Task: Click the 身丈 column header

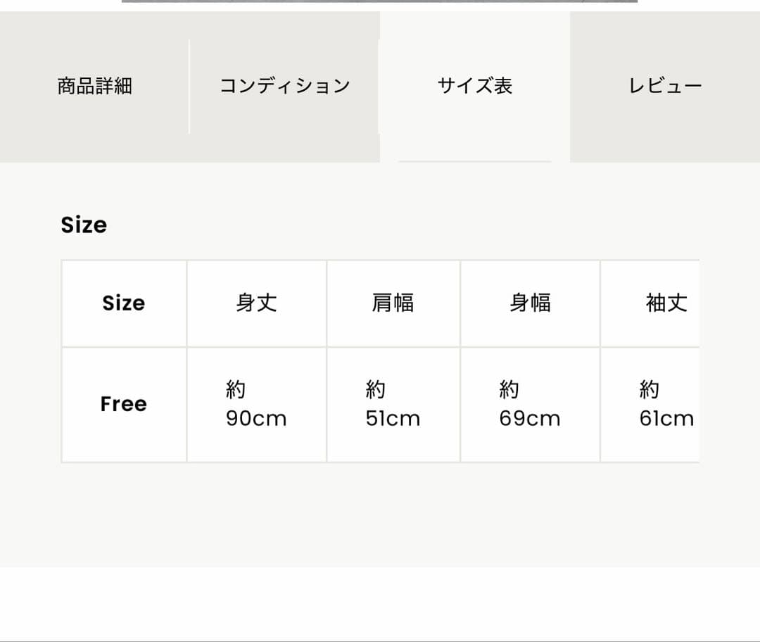Action: (256, 303)
